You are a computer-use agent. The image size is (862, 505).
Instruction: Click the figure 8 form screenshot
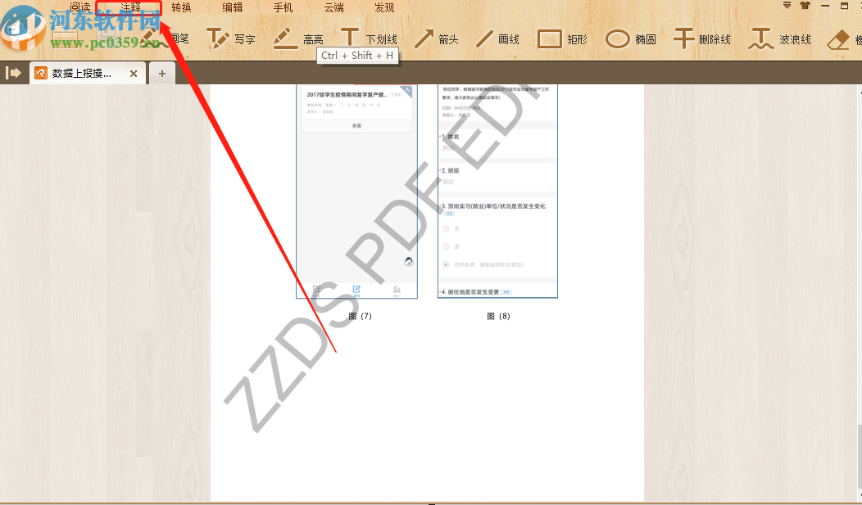click(497, 191)
